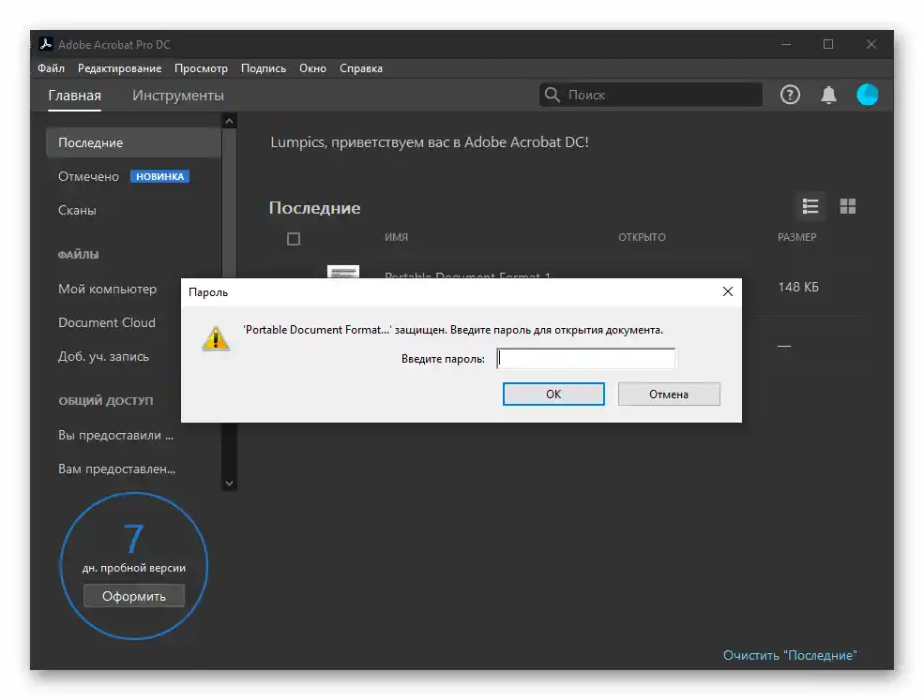This screenshot has height=700, width=924.
Task: Open Мой компьютер in the sidebar
Action: [x=107, y=289]
